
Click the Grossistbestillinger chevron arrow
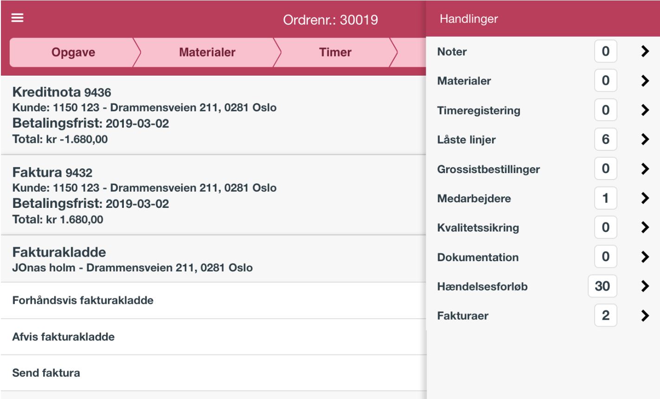pyautogui.click(x=644, y=169)
